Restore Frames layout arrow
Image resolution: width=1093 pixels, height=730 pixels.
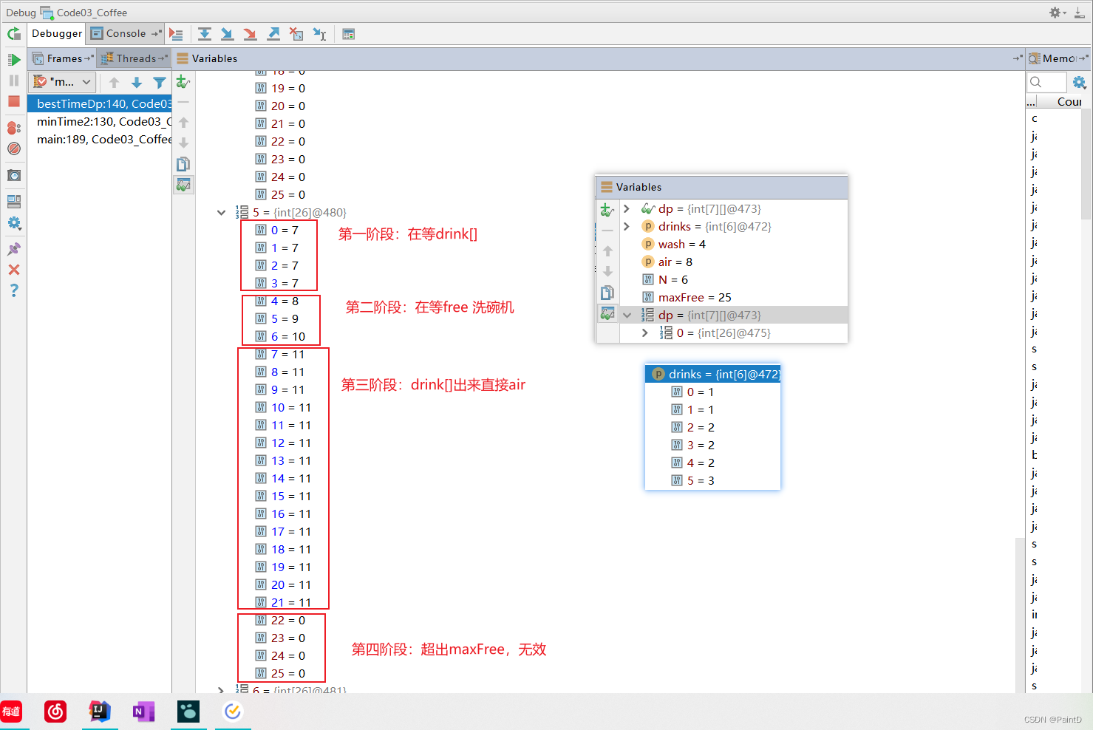click(x=89, y=58)
